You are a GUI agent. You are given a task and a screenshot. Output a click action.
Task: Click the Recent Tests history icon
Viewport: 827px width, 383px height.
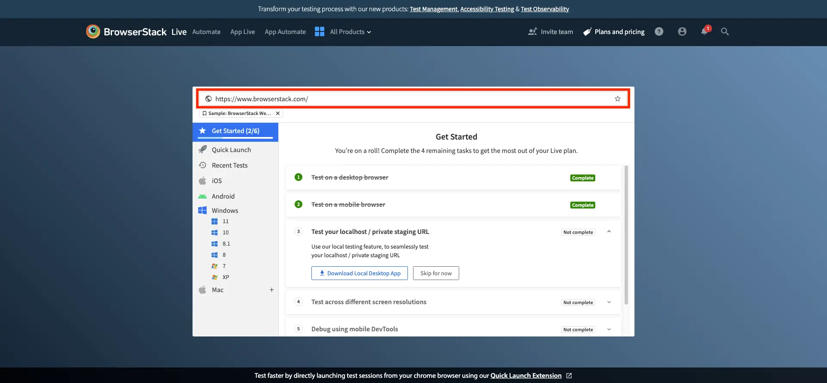202,165
